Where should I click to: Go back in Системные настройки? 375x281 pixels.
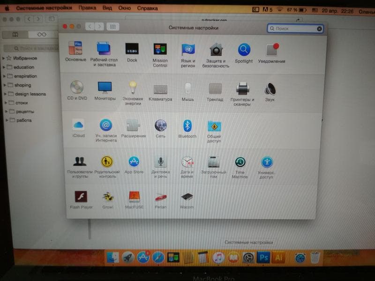point(90,26)
